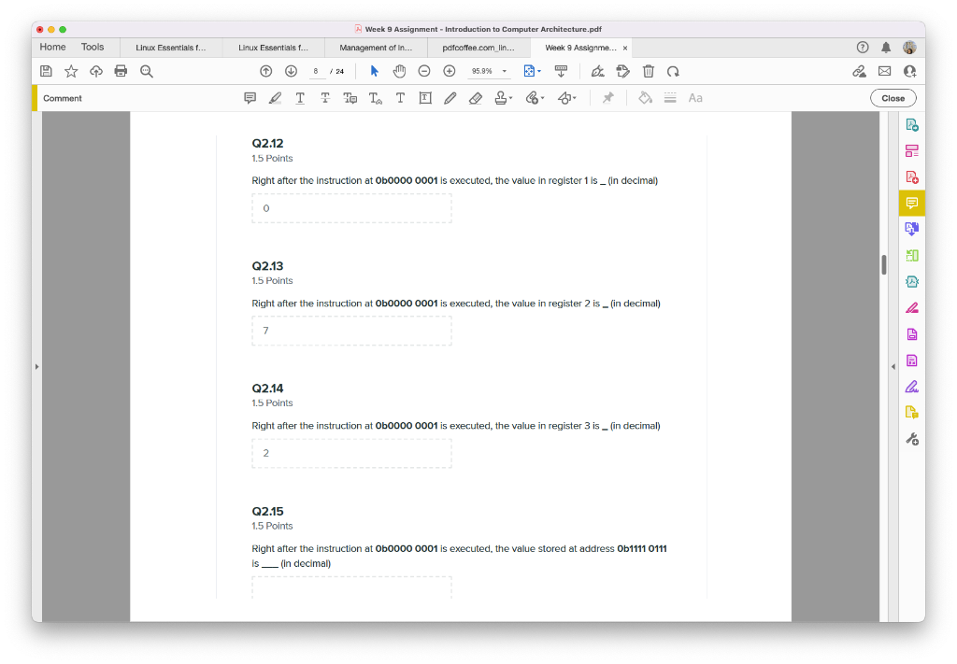
Task: Select the Pencil drawing tool
Action: tap(450, 98)
